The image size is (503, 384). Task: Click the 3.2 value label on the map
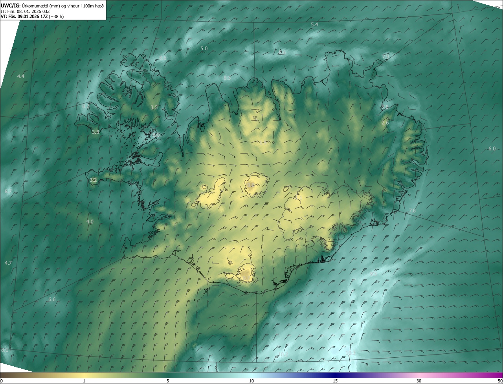click(x=93, y=180)
